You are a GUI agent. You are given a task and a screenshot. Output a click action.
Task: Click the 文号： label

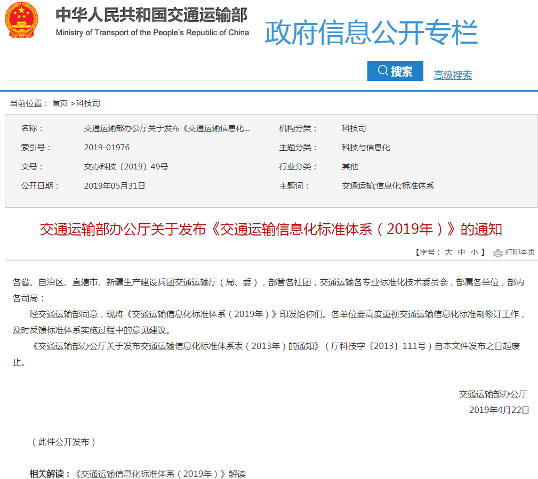pos(32,167)
